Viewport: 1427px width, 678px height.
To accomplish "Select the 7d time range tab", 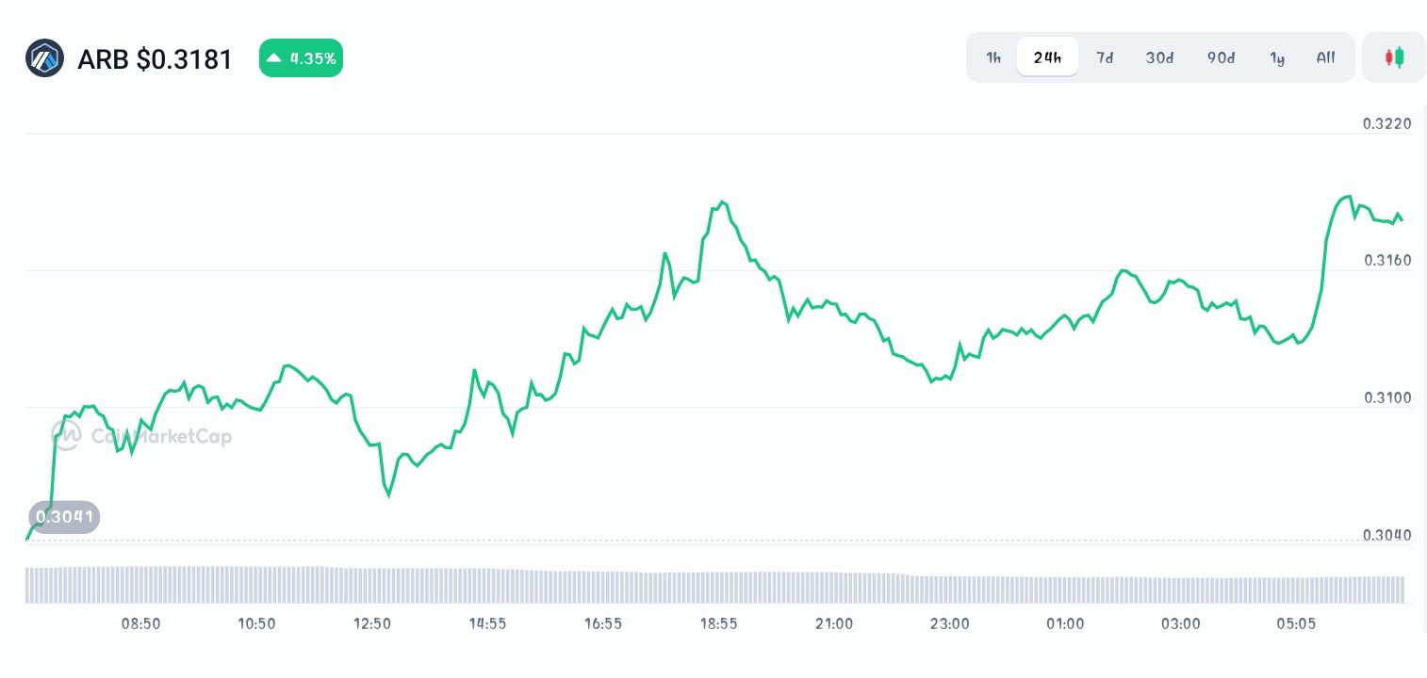I will (x=1105, y=57).
